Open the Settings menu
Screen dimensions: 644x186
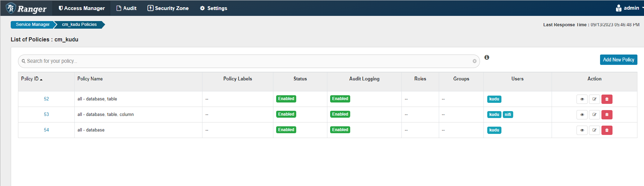click(x=214, y=8)
